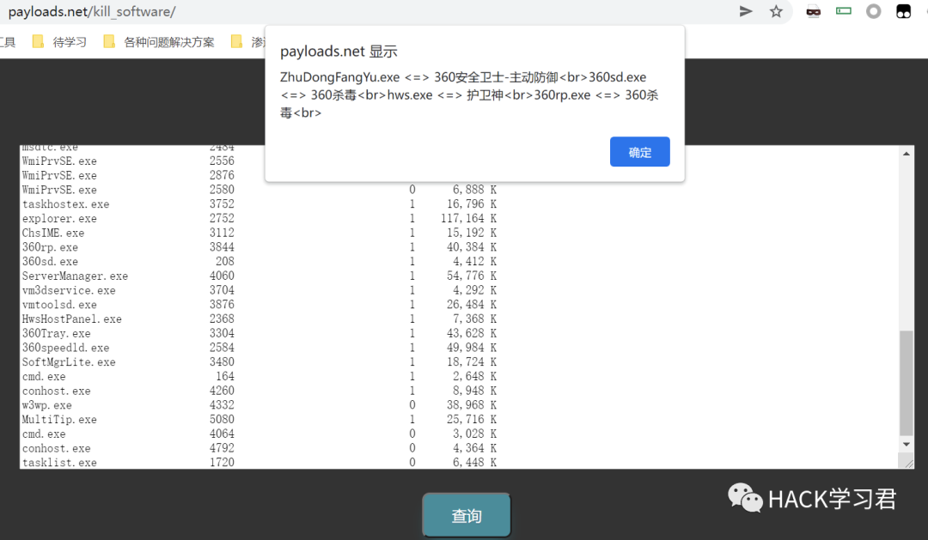Click the vm3dservice.exe process line

259,290
